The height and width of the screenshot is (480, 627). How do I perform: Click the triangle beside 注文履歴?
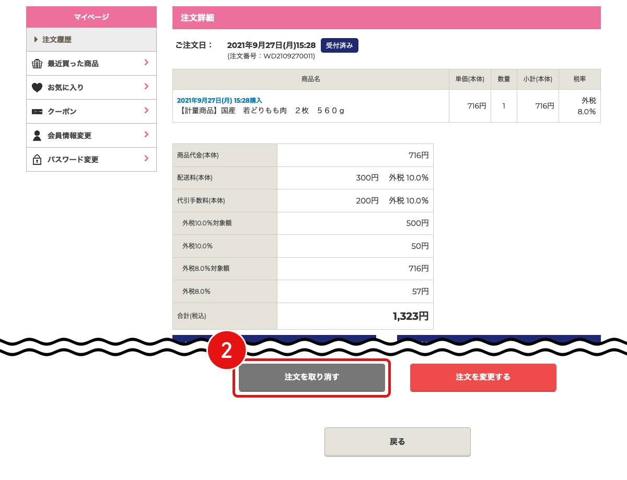coord(36,40)
